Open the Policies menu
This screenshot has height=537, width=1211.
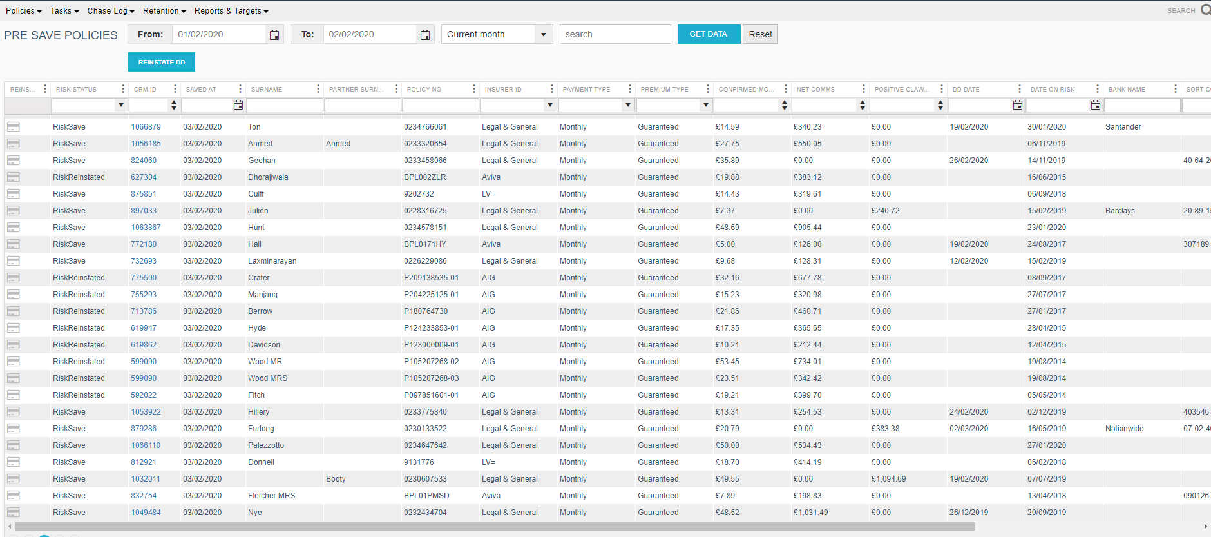[x=23, y=11]
